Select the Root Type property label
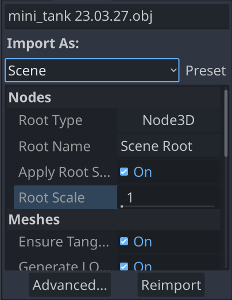Viewport: 232px width, 300px height. pyautogui.click(x=51, y=120)
